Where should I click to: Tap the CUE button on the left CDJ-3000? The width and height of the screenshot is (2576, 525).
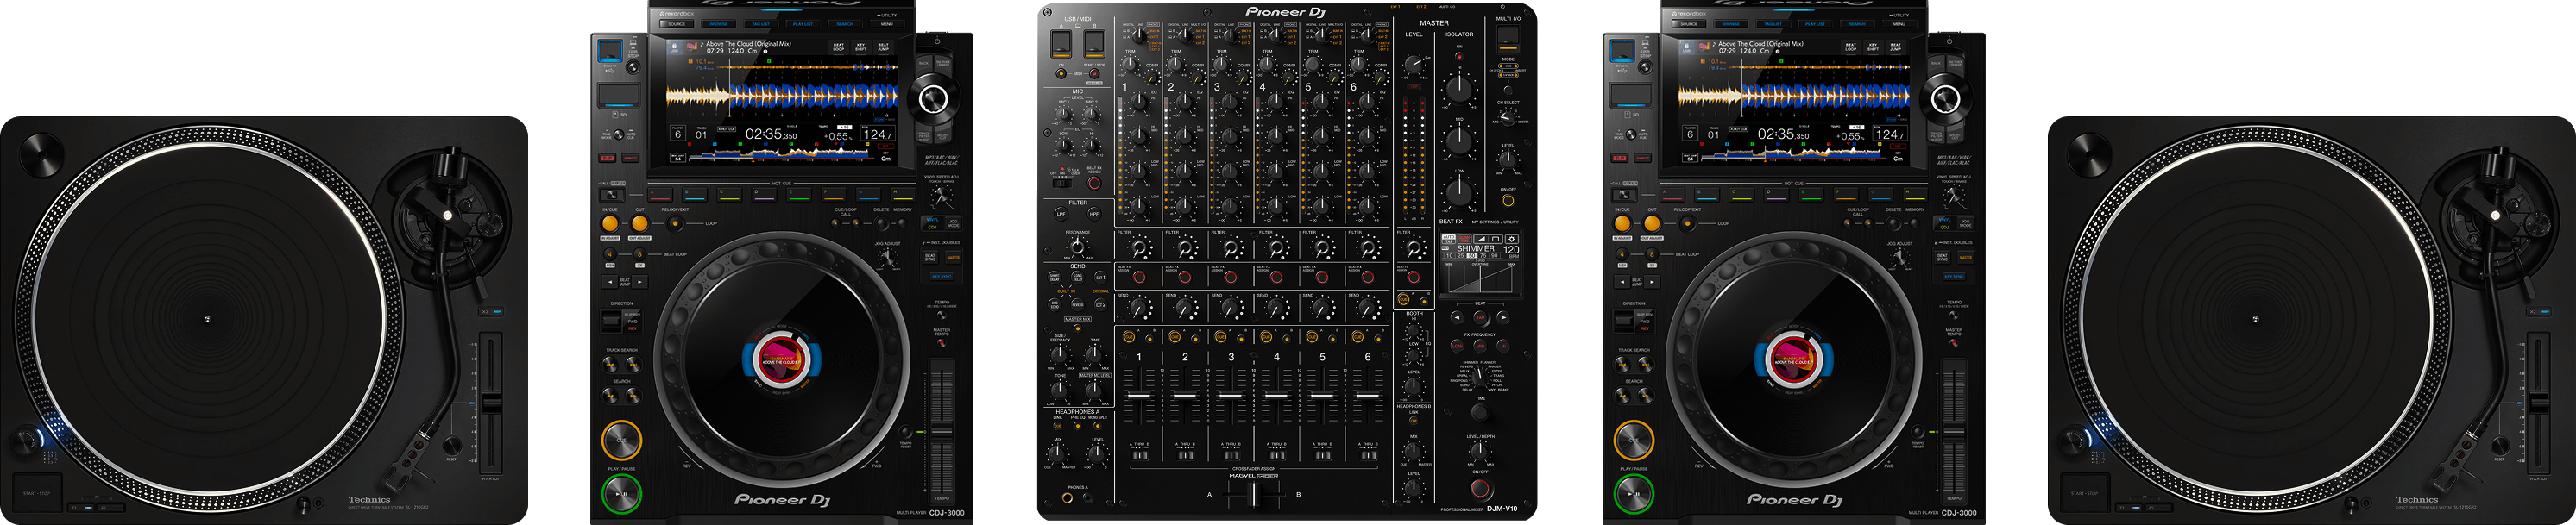621,441
